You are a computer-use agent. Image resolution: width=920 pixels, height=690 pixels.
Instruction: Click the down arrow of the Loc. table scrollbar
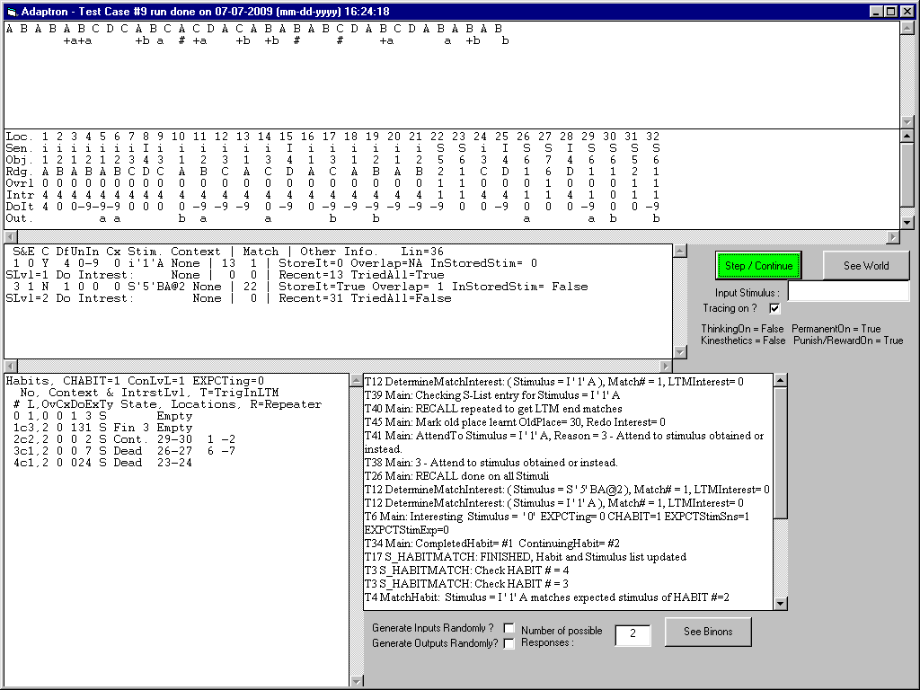907,223
